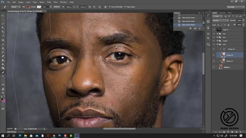The height and width of the screenshot is (138, 246).
Task: Toggle Auto Add/Delete checkbox
Action: pos(110,7)
